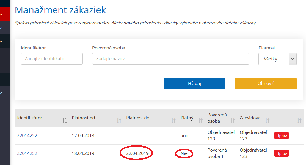Sort table by Identifikátor column icon
Screen dimensions: 306x165
click(65, 121)
